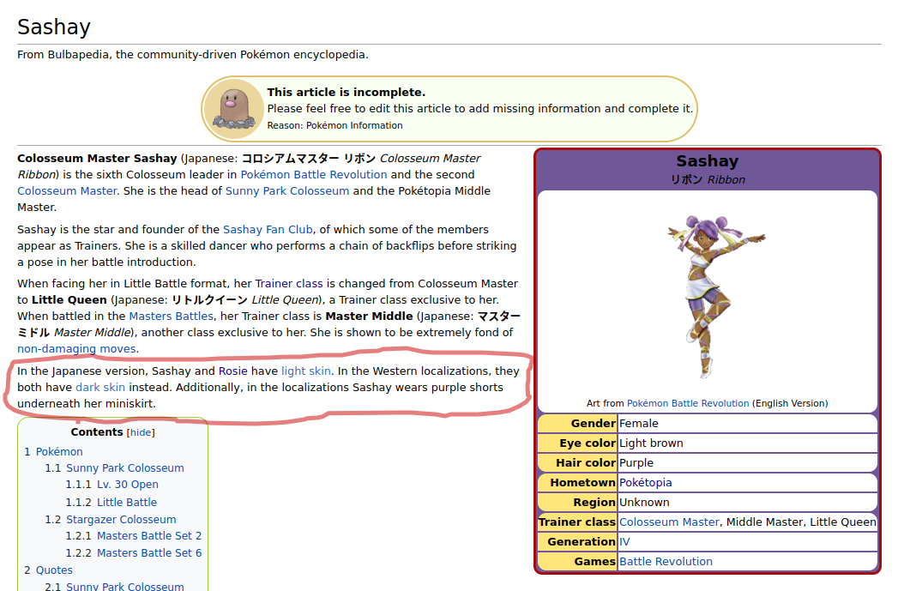Jump to section 1 Pokémon
898x591 pixels.
[53, 452]
